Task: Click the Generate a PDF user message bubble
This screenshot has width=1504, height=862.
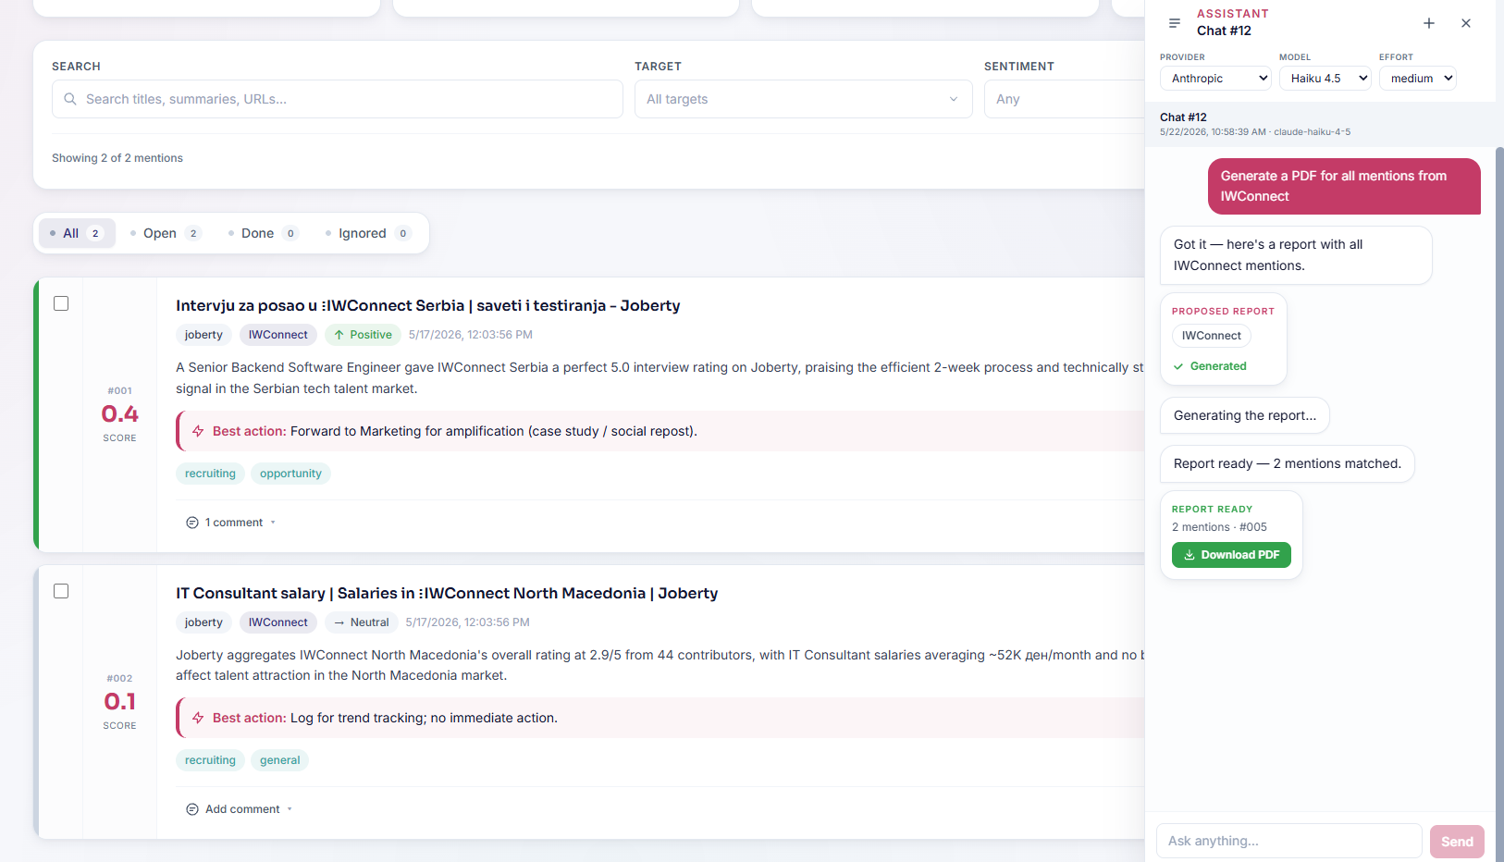Action: click(x=1344, y=186)
